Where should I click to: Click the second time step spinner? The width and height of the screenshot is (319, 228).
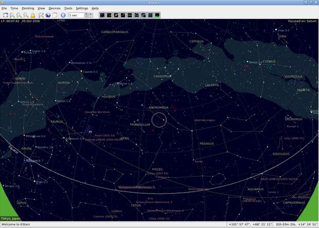(x=91, y=15)
